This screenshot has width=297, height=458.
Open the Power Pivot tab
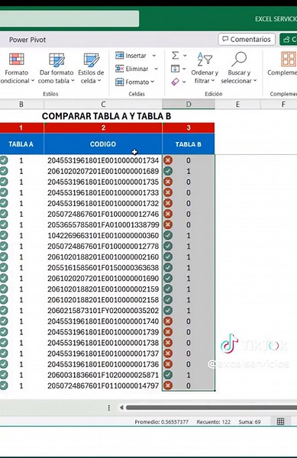coord(27,40)
